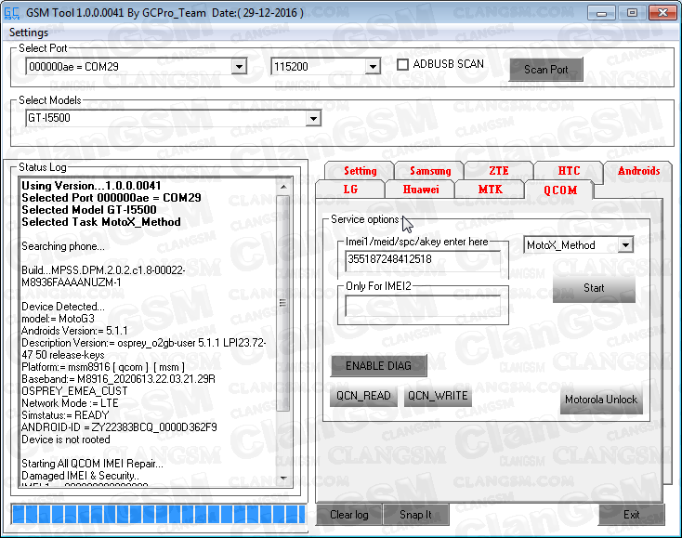Click the 'Device is not rooted' log line
The image size is (682, 538).
coord(66,440)
